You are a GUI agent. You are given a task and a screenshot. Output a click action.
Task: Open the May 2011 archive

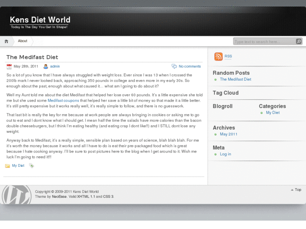pos(229,134)
